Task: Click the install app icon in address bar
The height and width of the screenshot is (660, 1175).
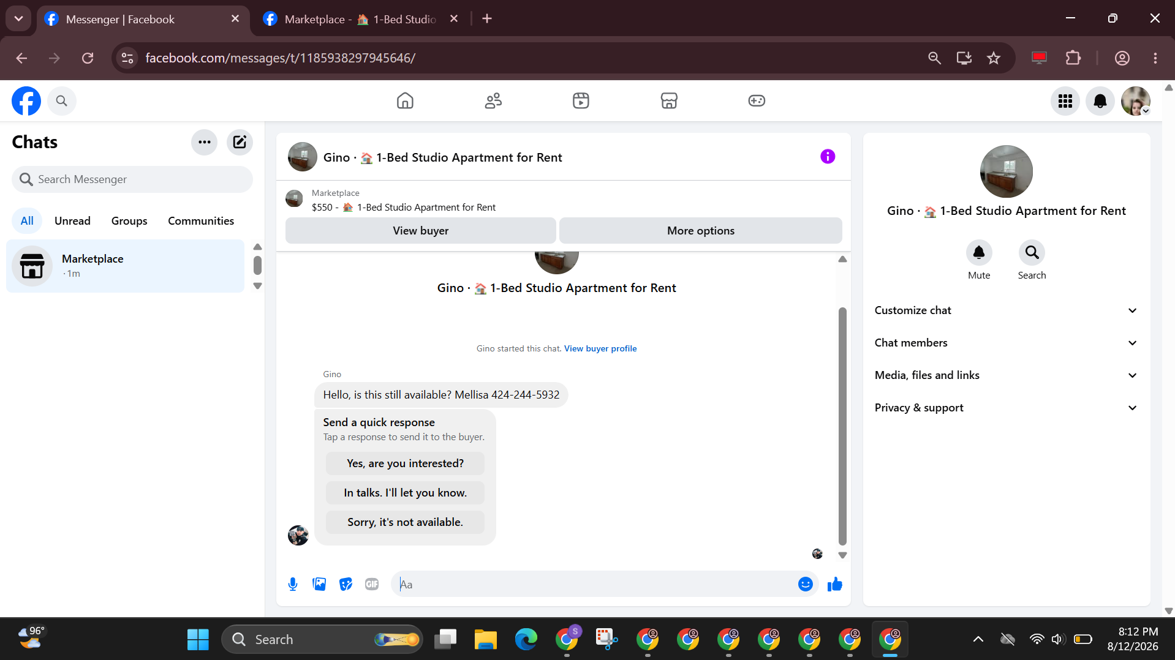Action: click(964, 58)
